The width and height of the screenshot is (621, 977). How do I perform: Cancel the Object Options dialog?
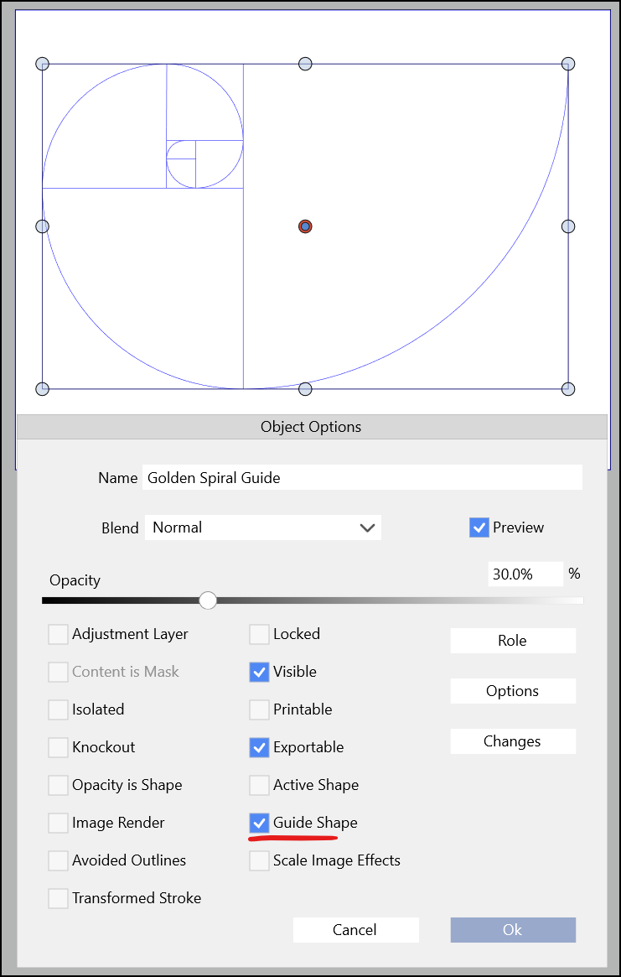355,929
